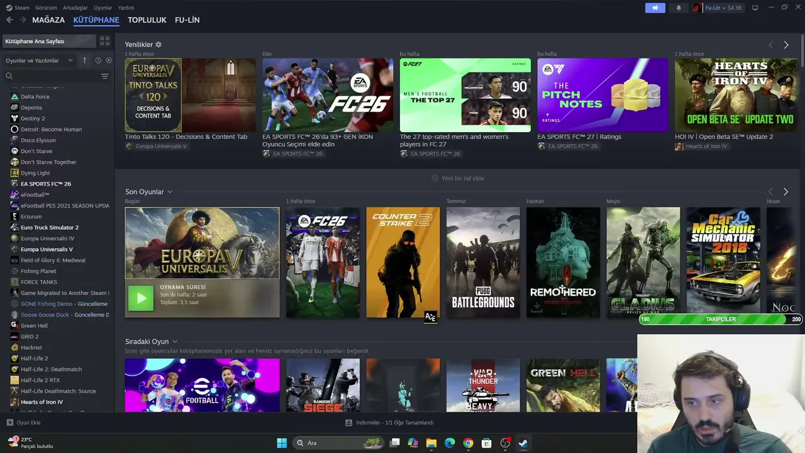Open the Görünüm menu
Image resolution: width=805 pixels, height=453 pixels.
coord(46,8)
